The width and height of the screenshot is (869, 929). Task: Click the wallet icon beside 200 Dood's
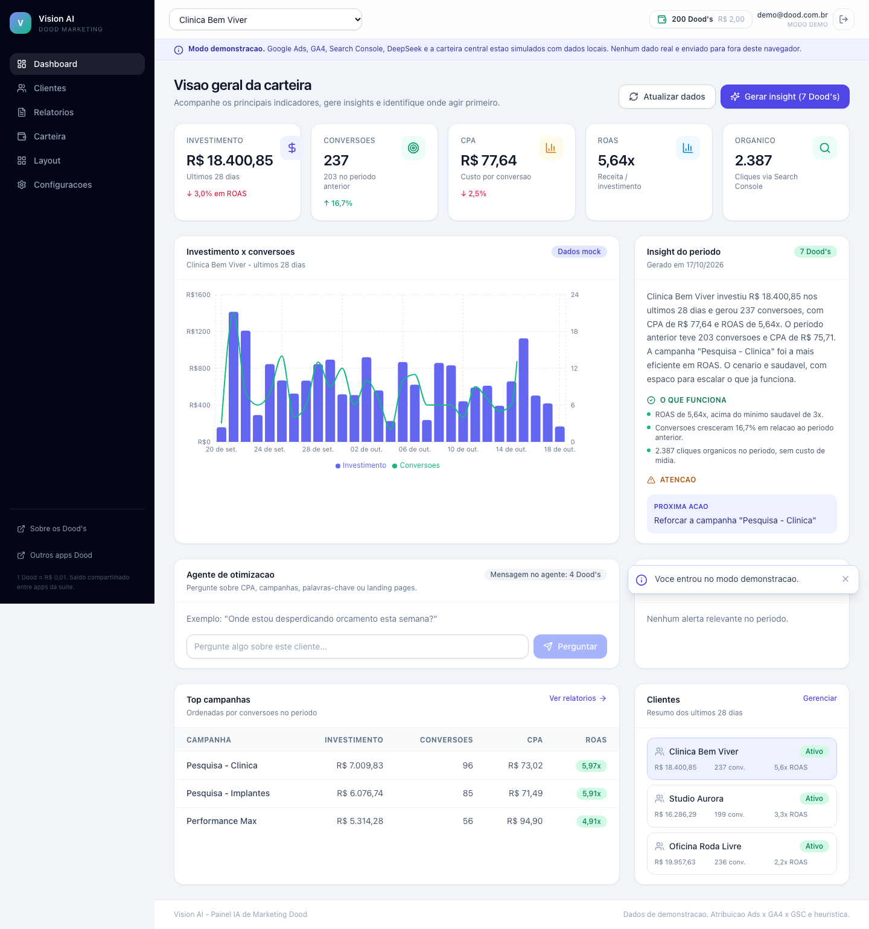tap(662, 19)
